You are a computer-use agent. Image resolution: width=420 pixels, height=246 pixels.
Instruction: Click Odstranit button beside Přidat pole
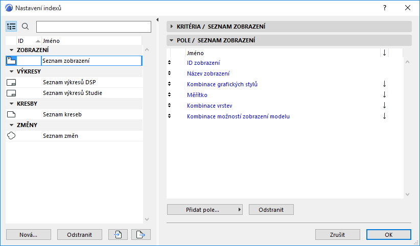(271, 210)
